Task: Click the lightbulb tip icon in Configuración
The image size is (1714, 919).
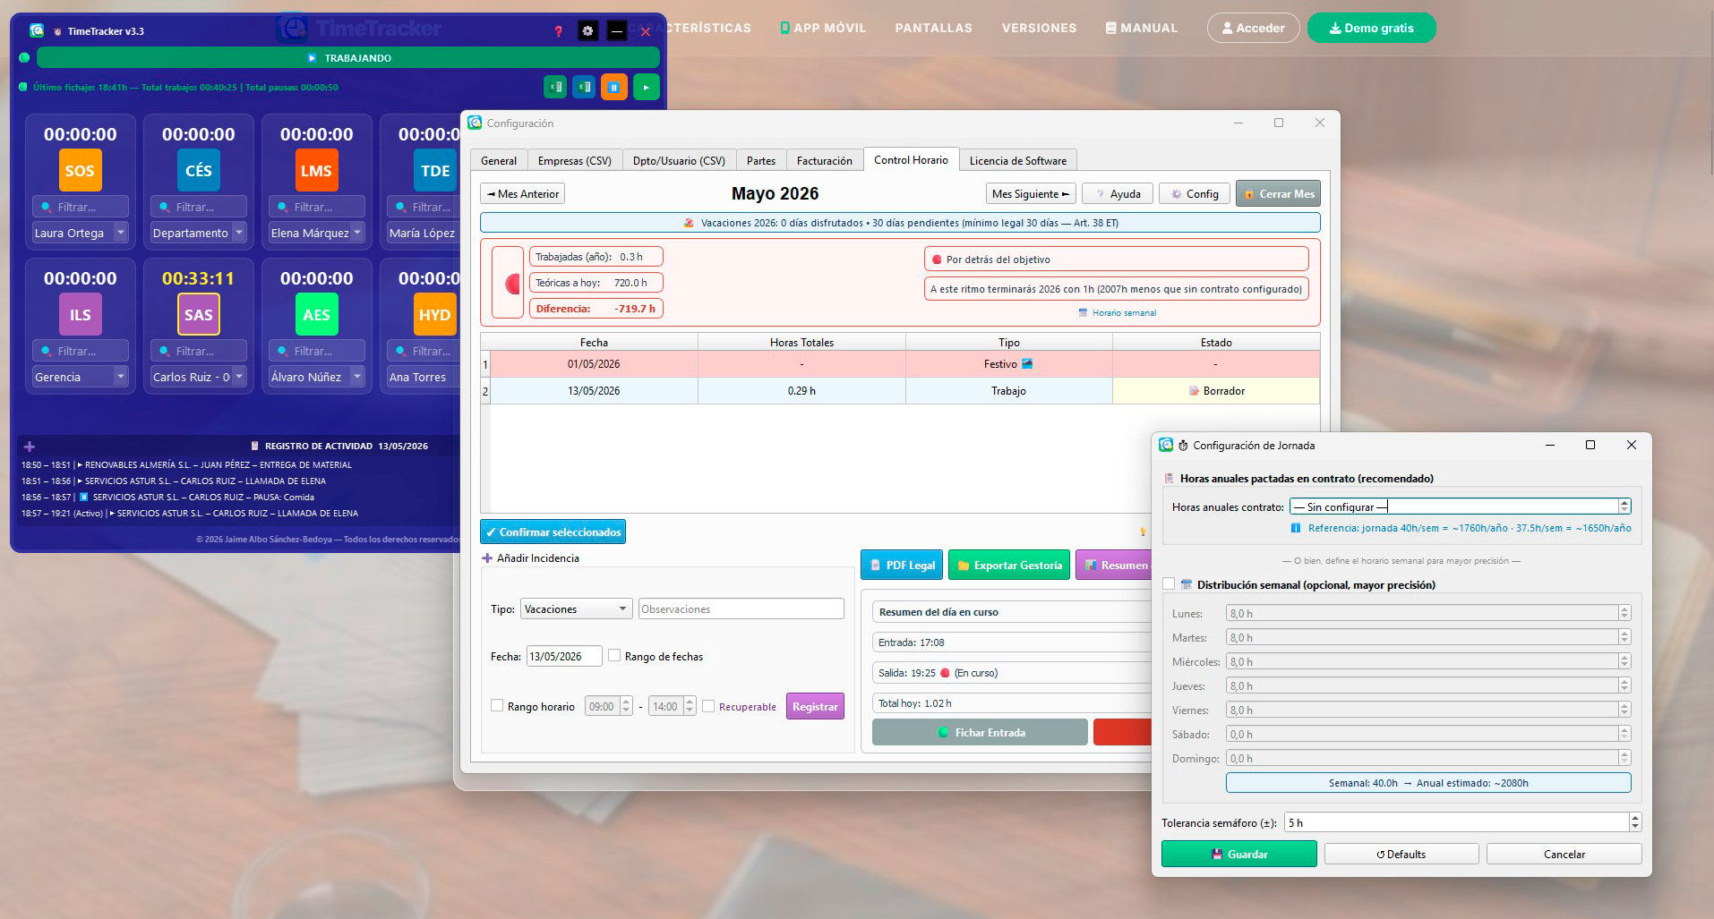Action: pos(1143,532)
